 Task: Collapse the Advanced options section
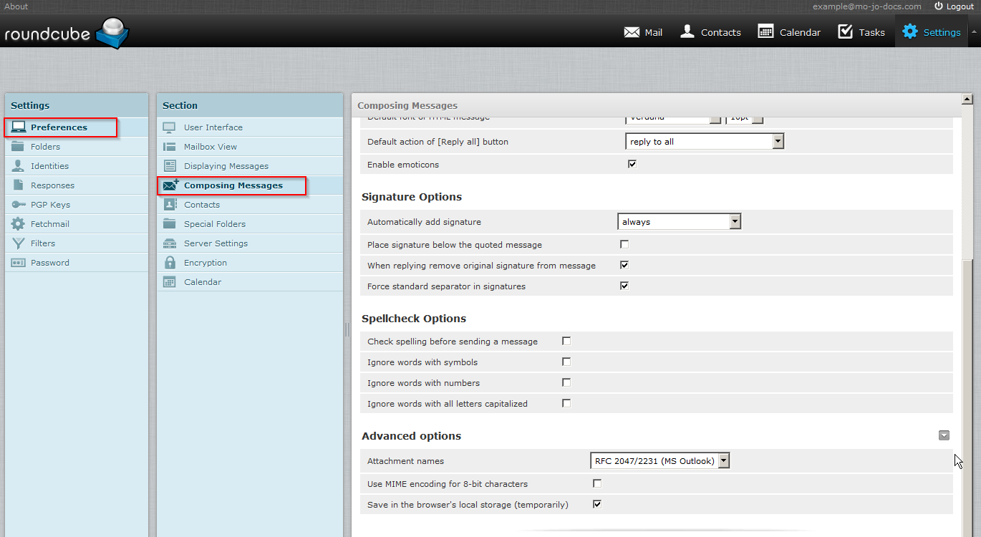[x=944, y=435]
